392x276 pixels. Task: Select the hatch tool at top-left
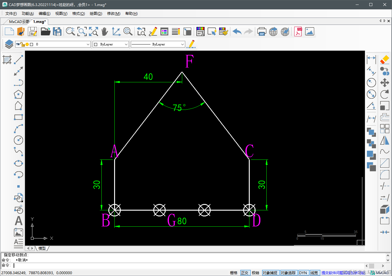tap(7, 60)
